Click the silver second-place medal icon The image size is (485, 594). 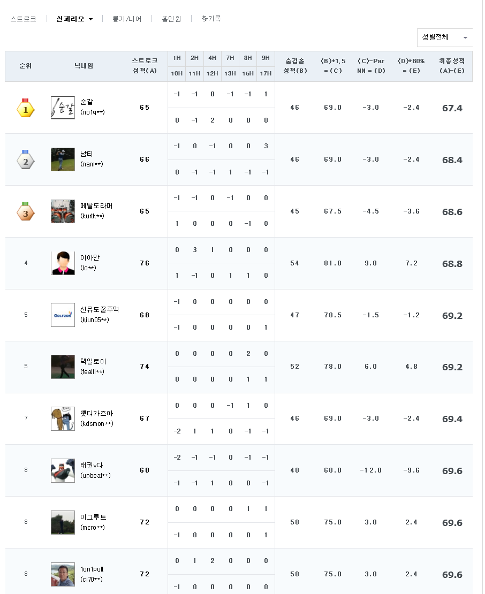coord(25,160)
